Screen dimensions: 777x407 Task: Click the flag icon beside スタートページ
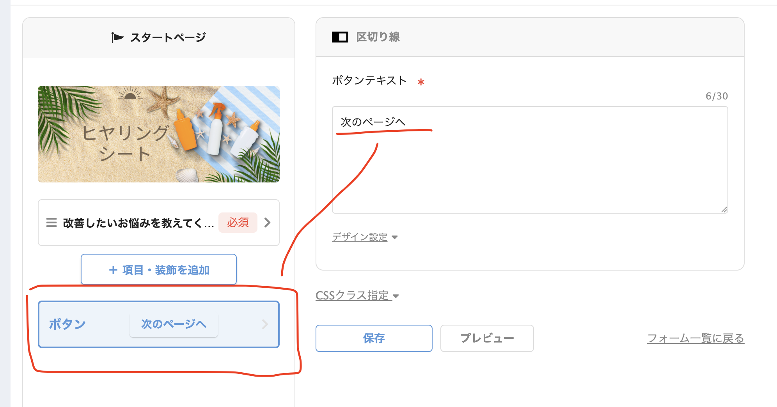pos(117,37)
